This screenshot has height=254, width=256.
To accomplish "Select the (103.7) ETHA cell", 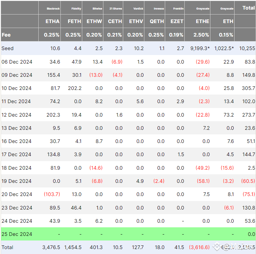I will coord(52,194).
